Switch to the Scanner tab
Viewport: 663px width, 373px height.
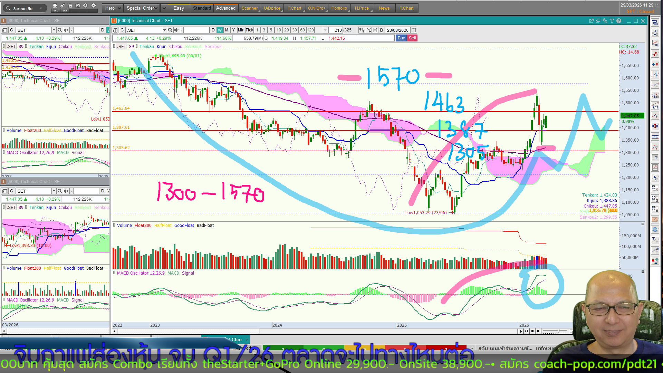click(x=249, y=8)
